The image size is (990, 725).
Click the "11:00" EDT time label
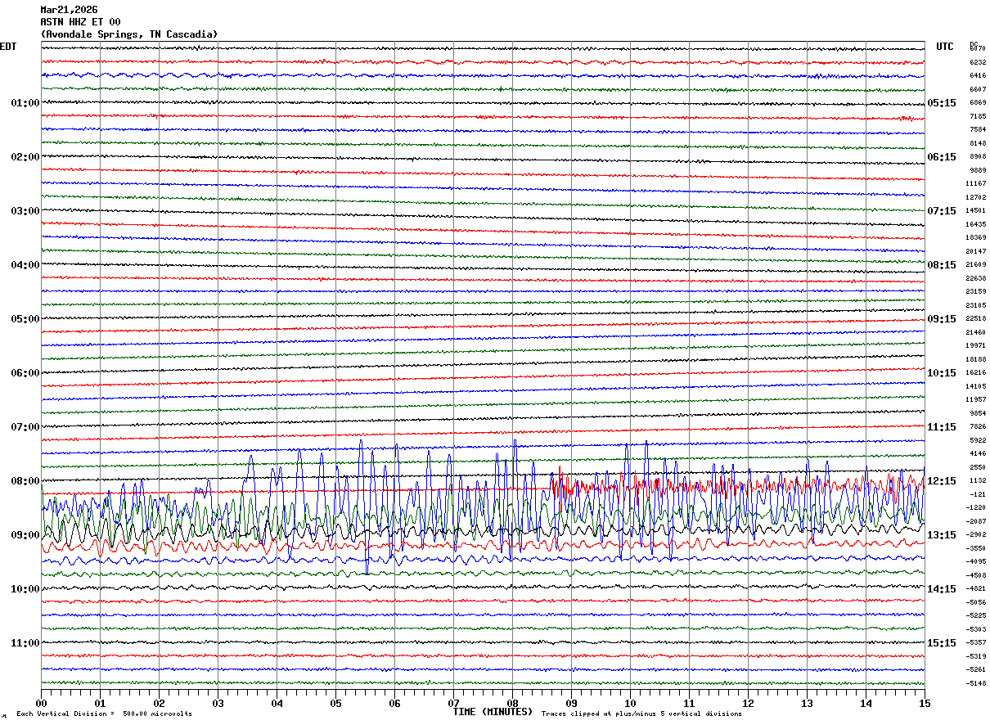pos(25,643)
